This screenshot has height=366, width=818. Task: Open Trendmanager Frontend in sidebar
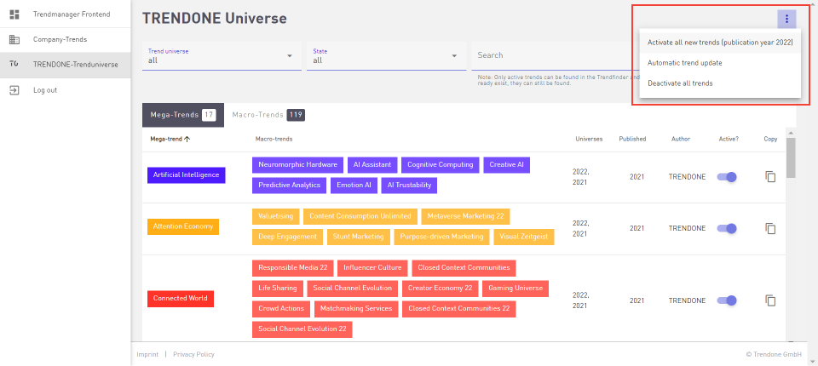(x=66, y=14)
